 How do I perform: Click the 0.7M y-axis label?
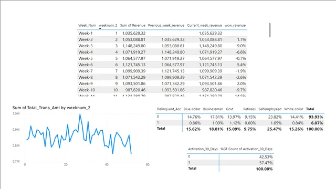(16, 161)
